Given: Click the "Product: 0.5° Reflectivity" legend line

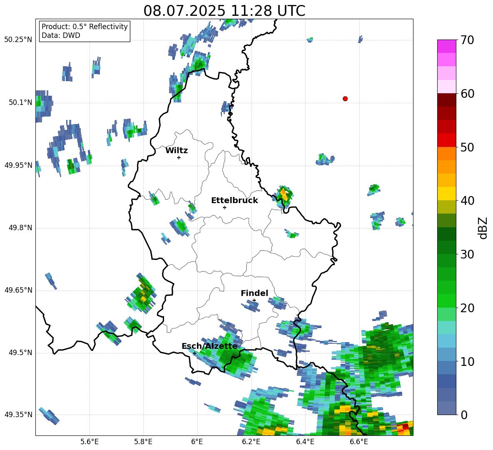Looking at the screenshot, I should click(85, 27).
